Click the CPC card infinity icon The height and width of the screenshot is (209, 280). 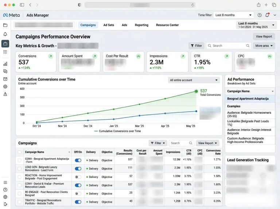point(270,56)
